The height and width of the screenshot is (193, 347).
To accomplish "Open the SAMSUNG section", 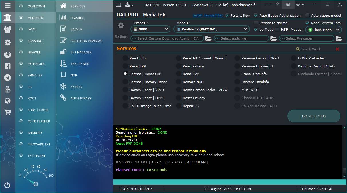I will pyautogui.click(x=36, y=41).
